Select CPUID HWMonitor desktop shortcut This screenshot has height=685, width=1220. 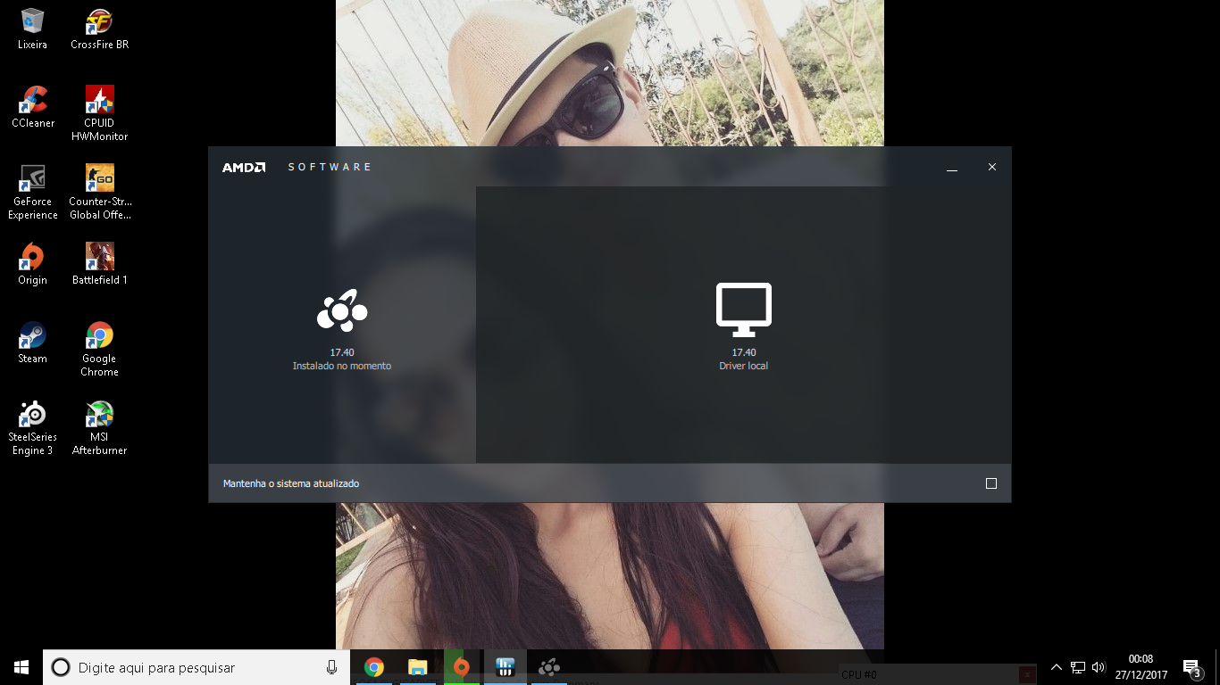(x=99, y=113)
